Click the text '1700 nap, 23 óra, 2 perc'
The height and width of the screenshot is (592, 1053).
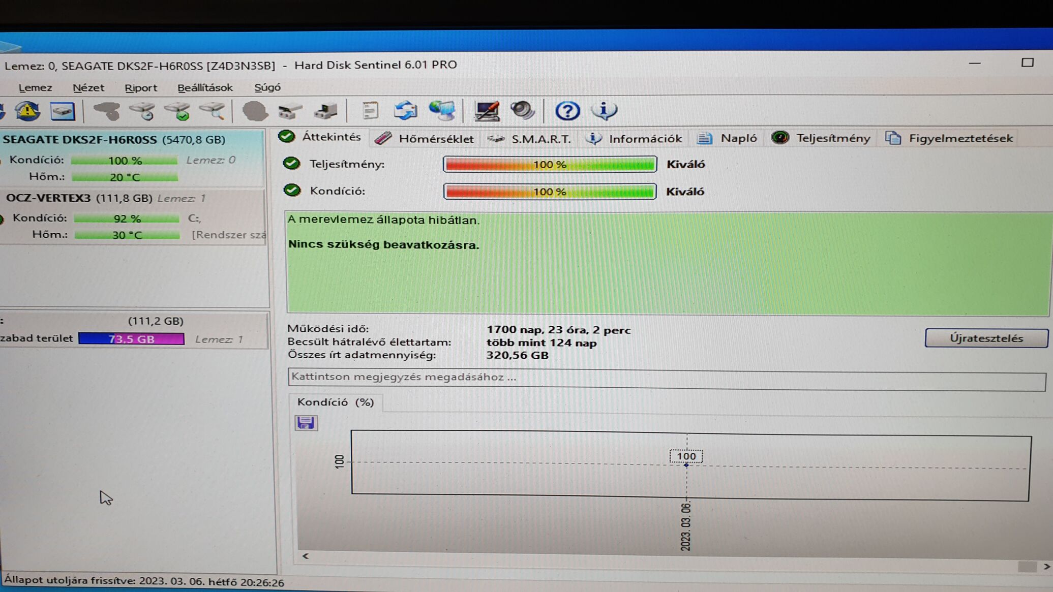tap(558, 330)
